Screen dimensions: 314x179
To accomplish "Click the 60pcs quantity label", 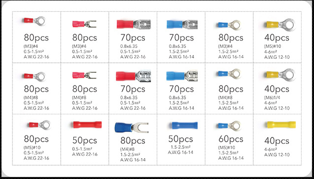I will [231, 139].
